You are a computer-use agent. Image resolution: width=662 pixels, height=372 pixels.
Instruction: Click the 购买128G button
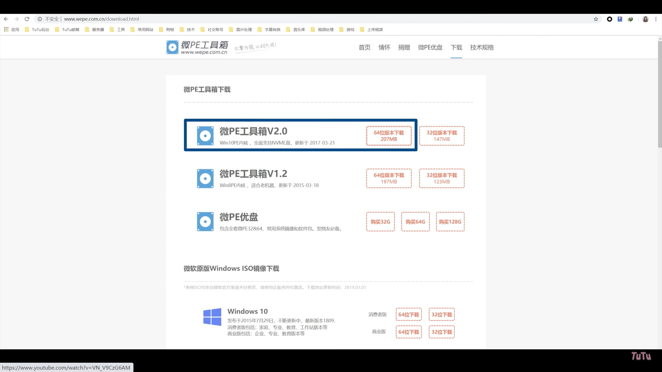pyautogui.click(x=450, y=221)
